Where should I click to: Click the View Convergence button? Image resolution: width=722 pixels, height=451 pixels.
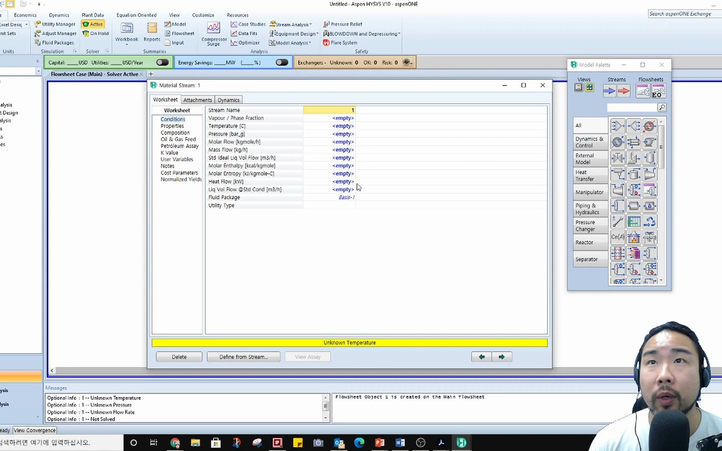[35, 431]
